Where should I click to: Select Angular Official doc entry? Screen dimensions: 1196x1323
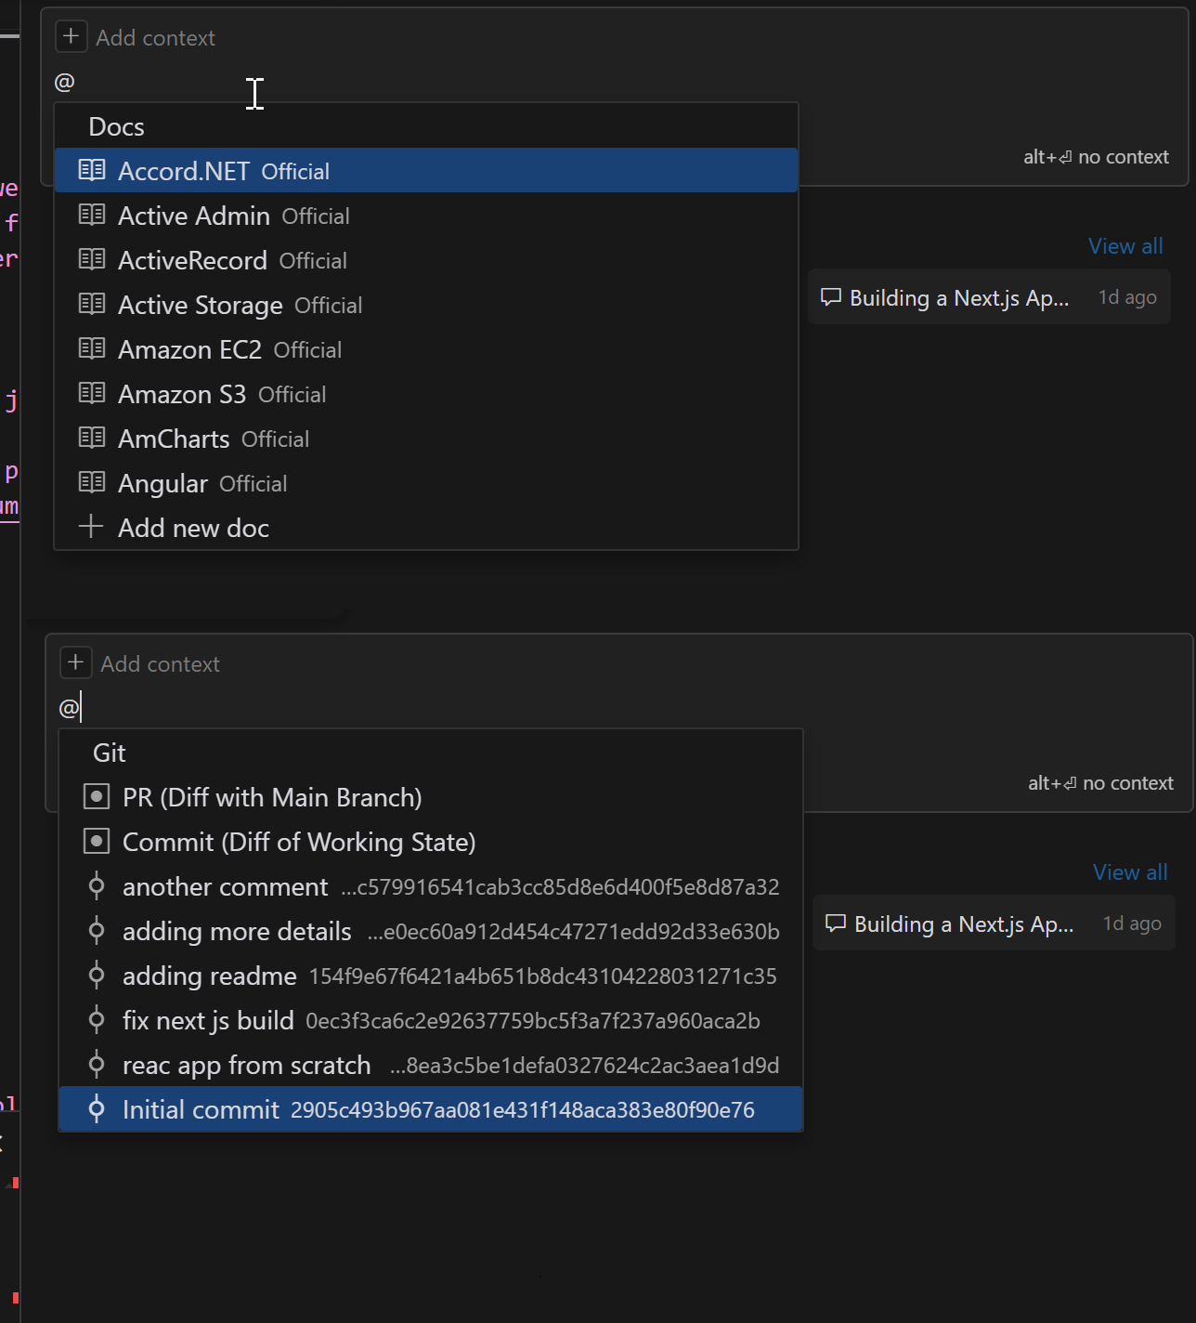pyautogui.click(x=426, y=483)
